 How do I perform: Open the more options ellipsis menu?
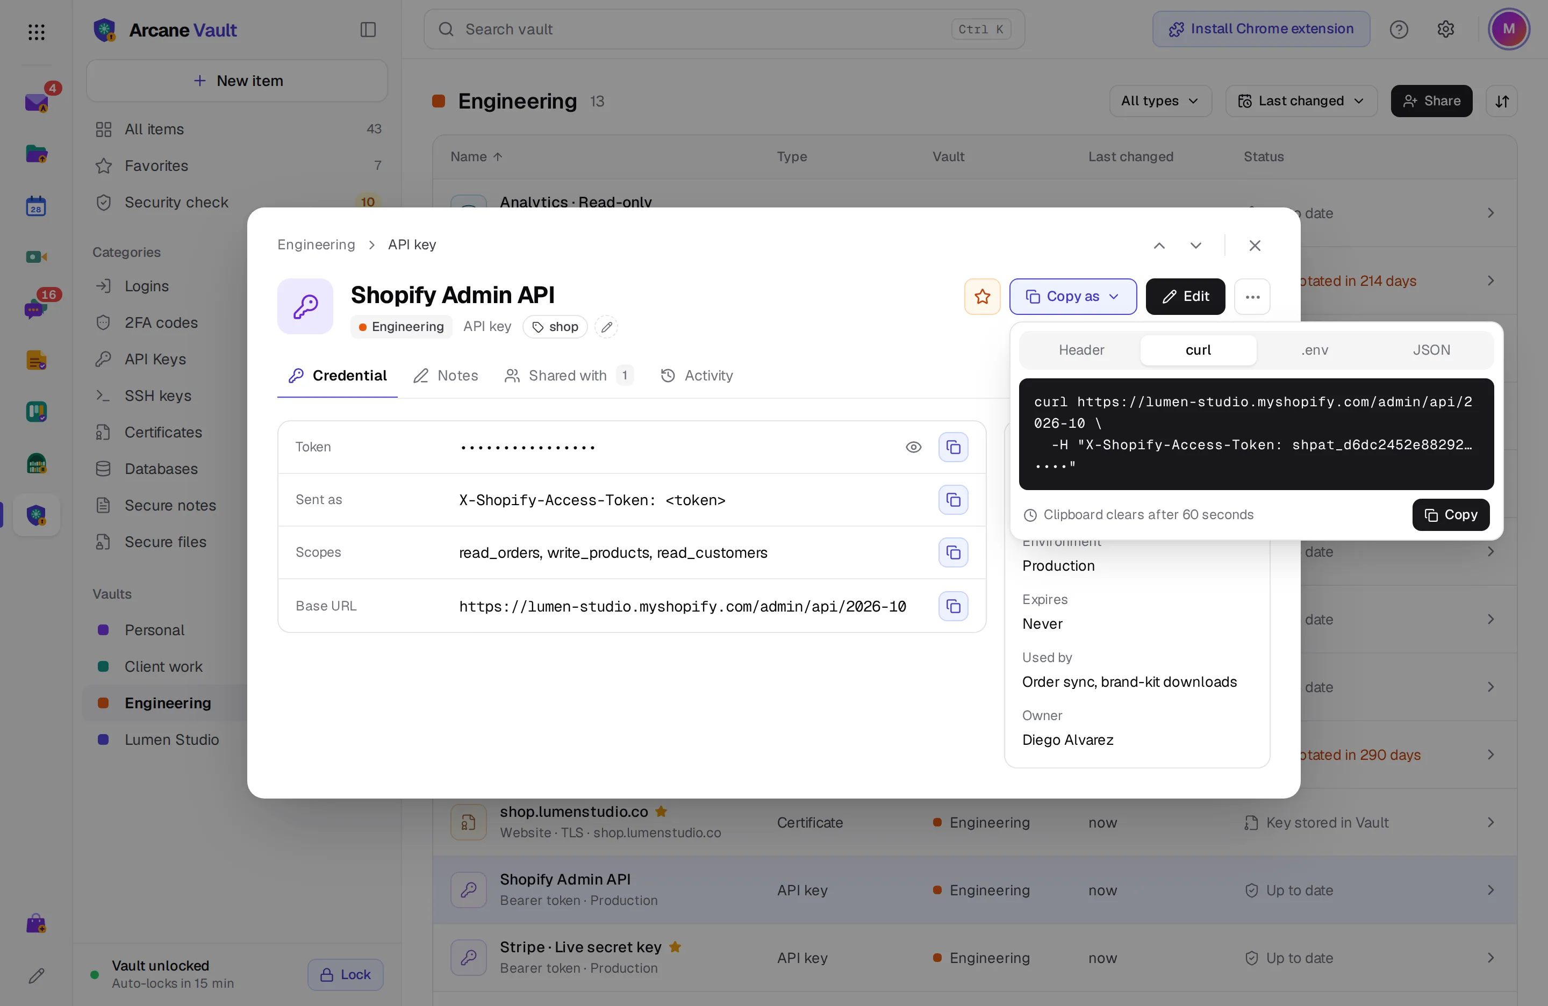(1252, 297)
